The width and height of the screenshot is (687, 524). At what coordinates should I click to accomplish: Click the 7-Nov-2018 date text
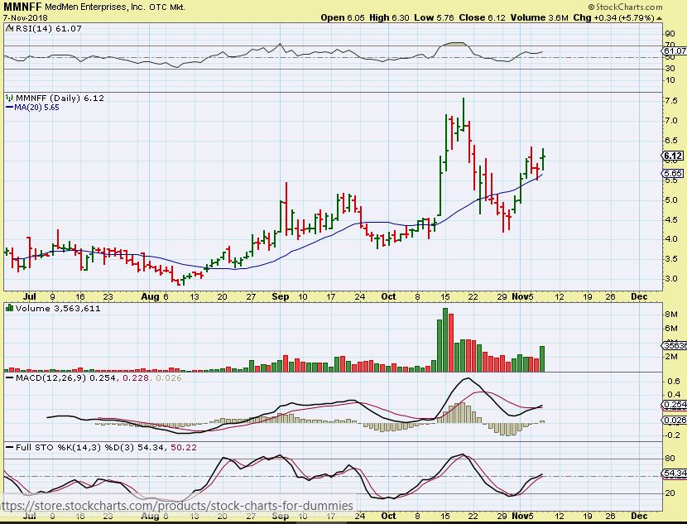(26, 18)
